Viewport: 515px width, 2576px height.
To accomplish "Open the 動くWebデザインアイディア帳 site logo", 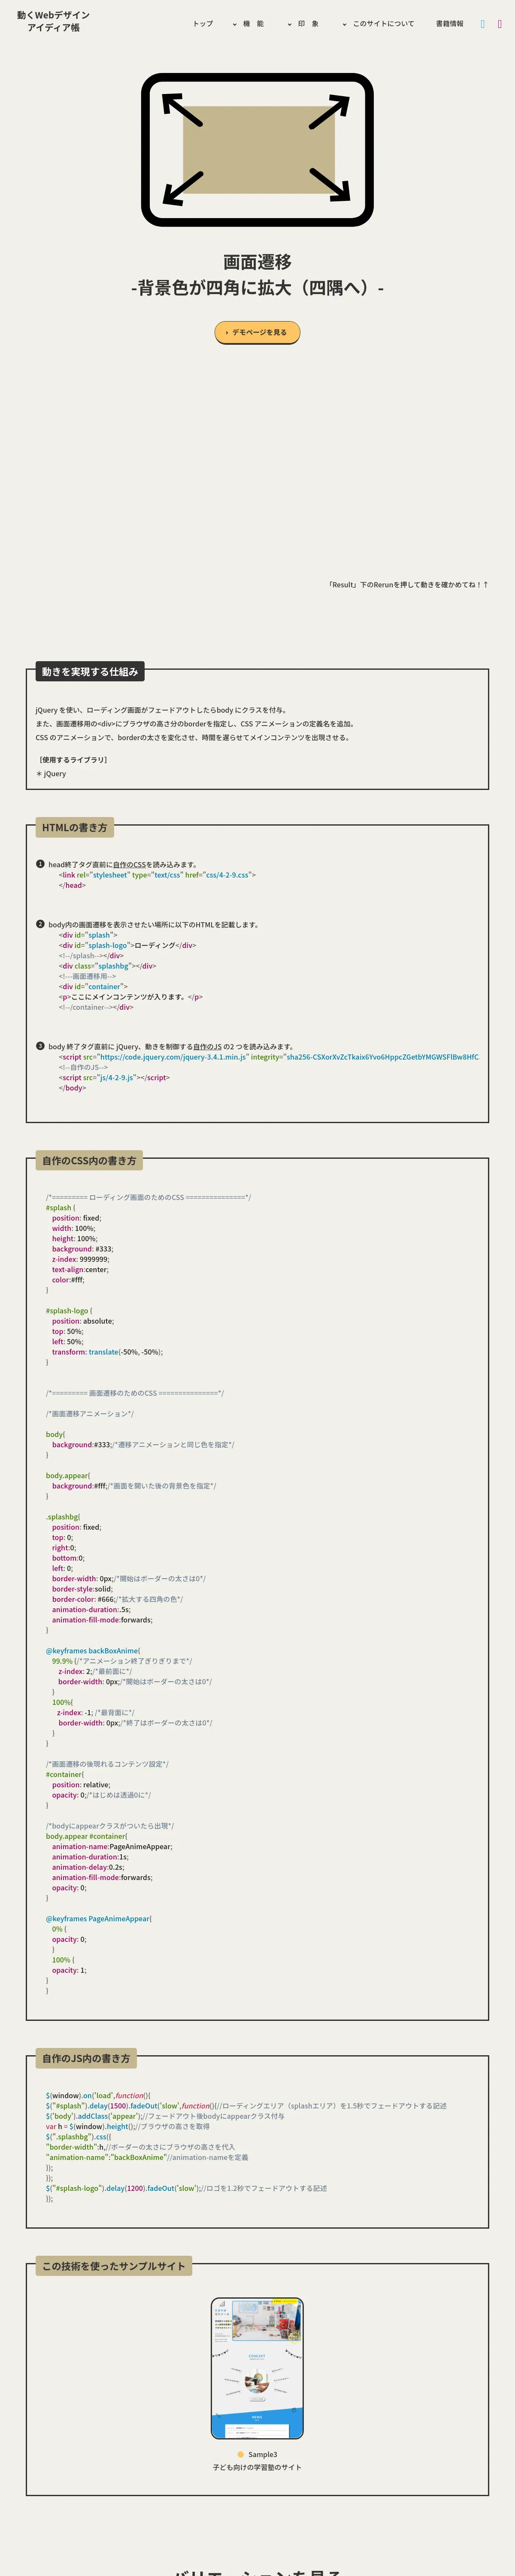I will pos(53,22).
